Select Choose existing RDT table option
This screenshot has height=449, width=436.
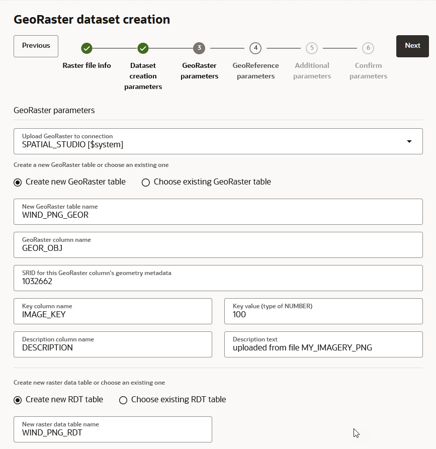coord(123,400)
